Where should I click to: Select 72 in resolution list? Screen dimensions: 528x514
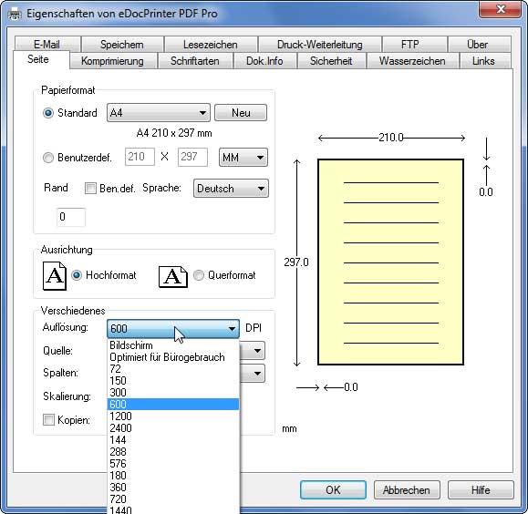pos(173,369)
